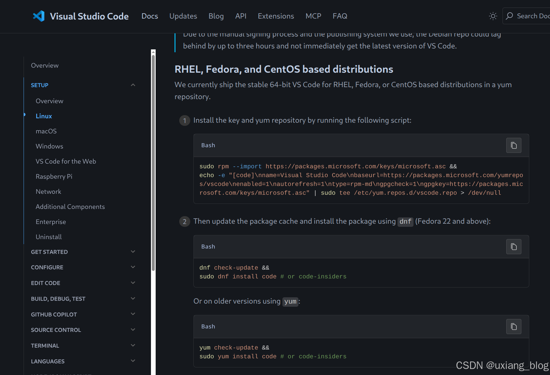Open the Uninstall page link
The height and width of the screenshot is (375, 550).
[x=49, y=237]
